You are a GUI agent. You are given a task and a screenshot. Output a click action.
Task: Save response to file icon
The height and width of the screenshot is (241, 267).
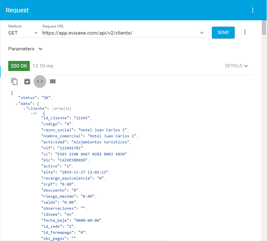pos(27,81)
